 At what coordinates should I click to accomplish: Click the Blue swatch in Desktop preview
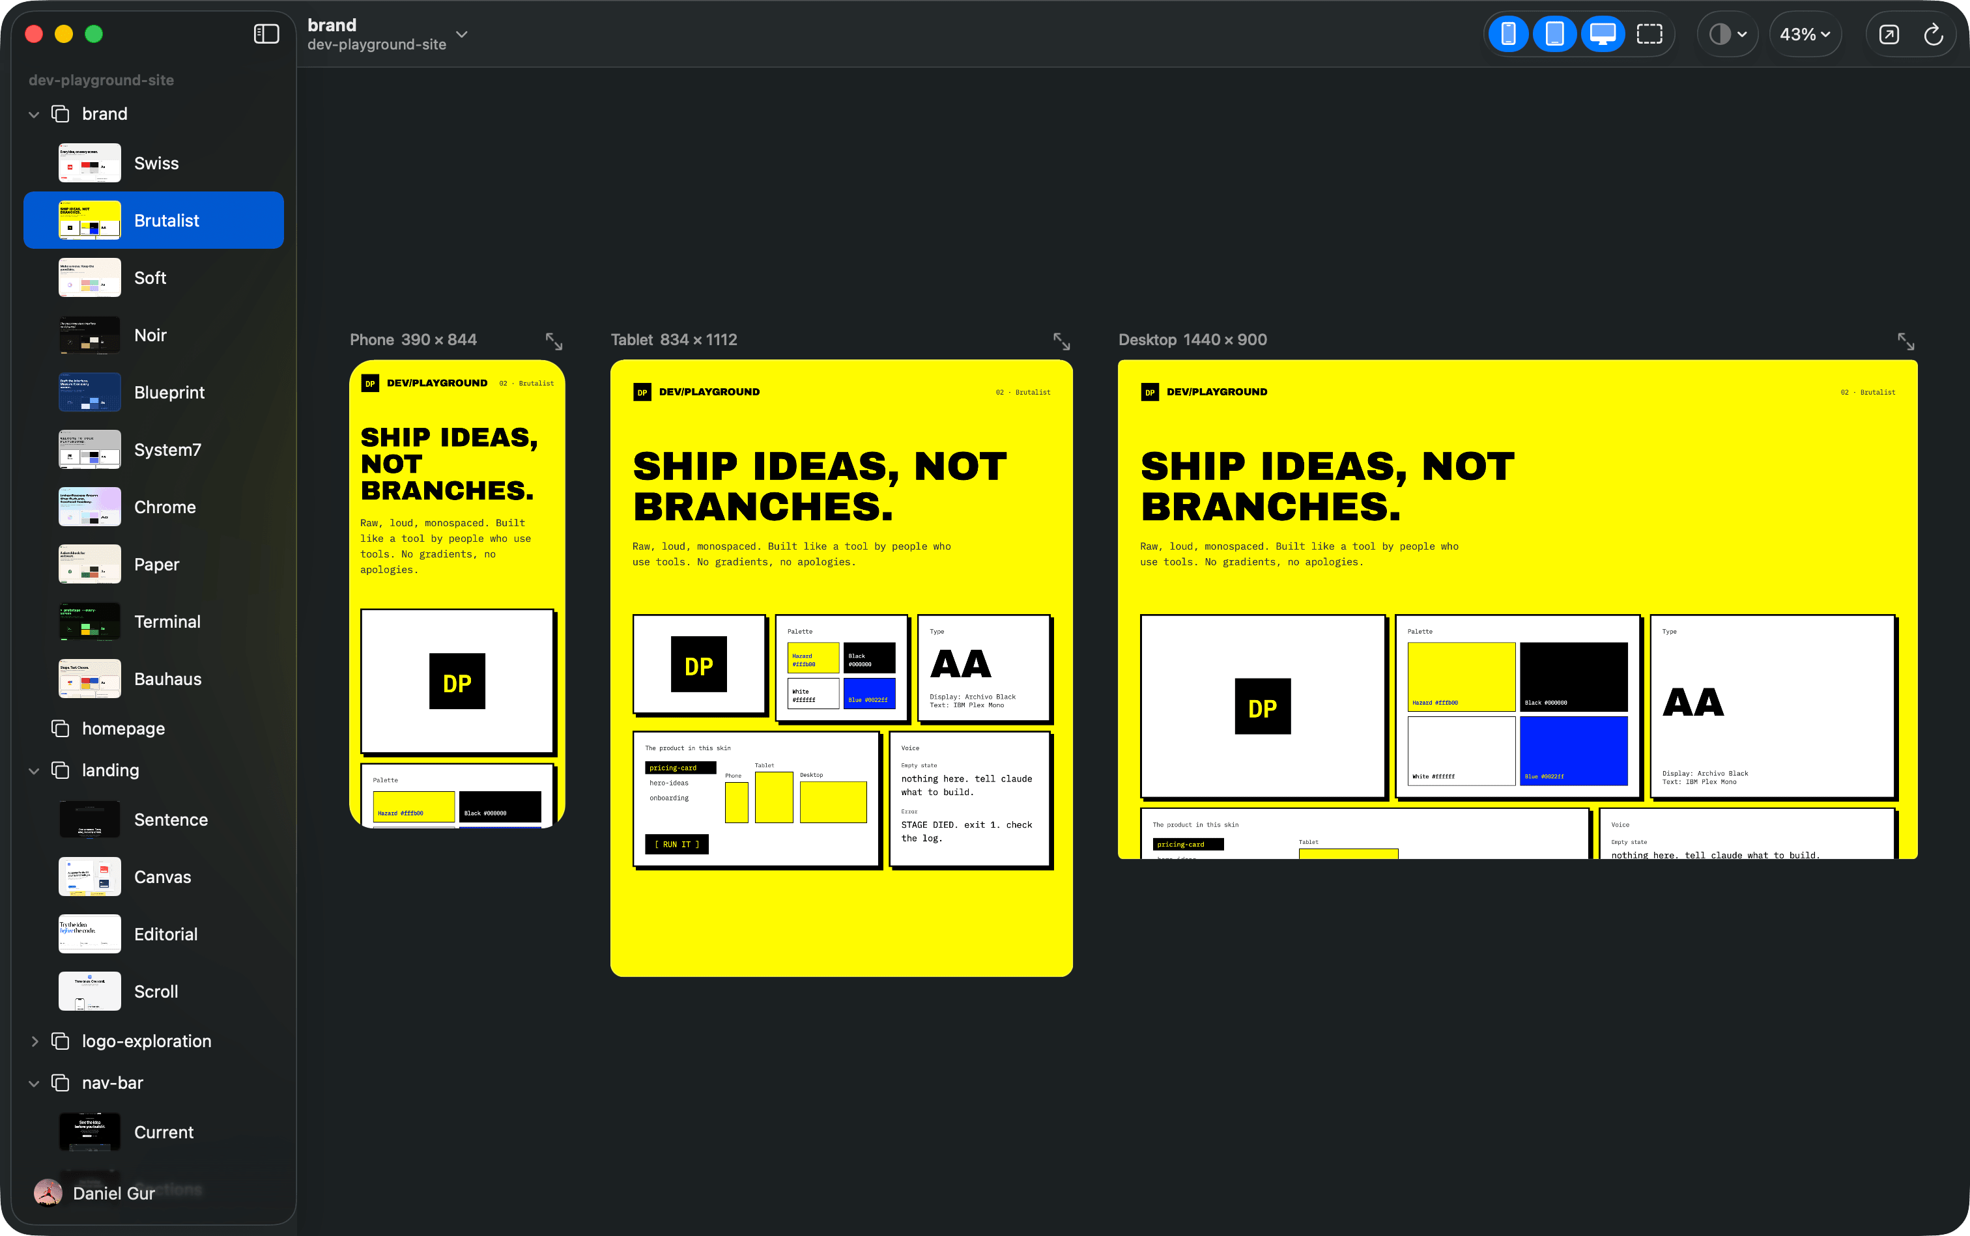pos(1573,750)
